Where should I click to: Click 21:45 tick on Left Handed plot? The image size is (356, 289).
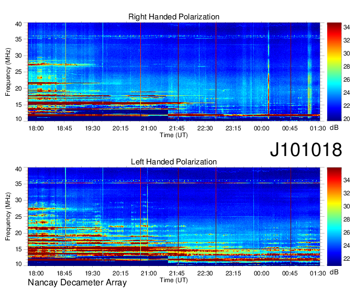click(177, 273)
